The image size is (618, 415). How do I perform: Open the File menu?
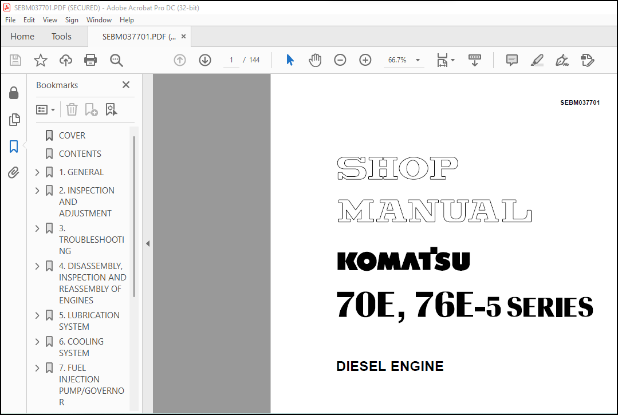(x=10, y=19)
